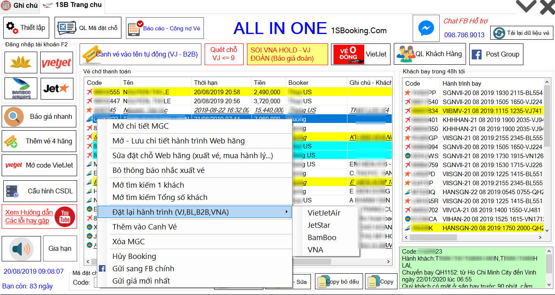This screenshot has width=555, height=295.
Task: Click the Jetstar login icon
Action: (57, 88)
